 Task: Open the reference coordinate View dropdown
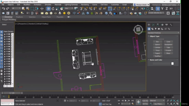[x=69, y=8]
